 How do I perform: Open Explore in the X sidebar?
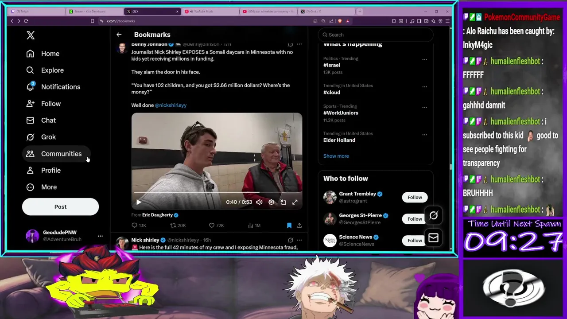pos(45,70)
